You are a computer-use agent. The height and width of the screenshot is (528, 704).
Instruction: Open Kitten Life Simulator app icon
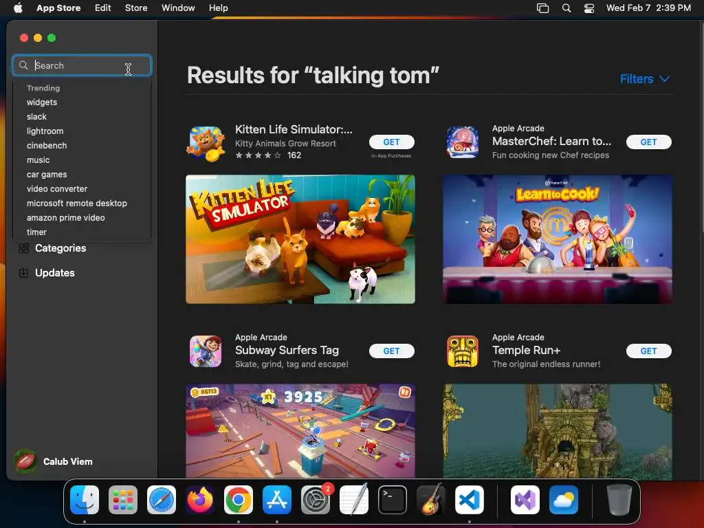pyautogui.click(x=206, y=143)
